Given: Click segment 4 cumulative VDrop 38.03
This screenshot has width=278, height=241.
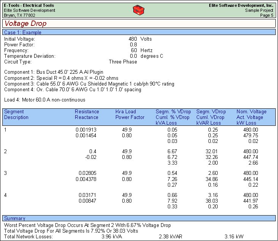Looking at the screenshot, I should pos(212,201).
